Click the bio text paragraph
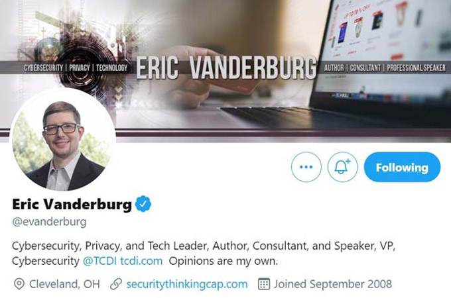The height and width of the screenshot is (298, 451). point(204,254)
